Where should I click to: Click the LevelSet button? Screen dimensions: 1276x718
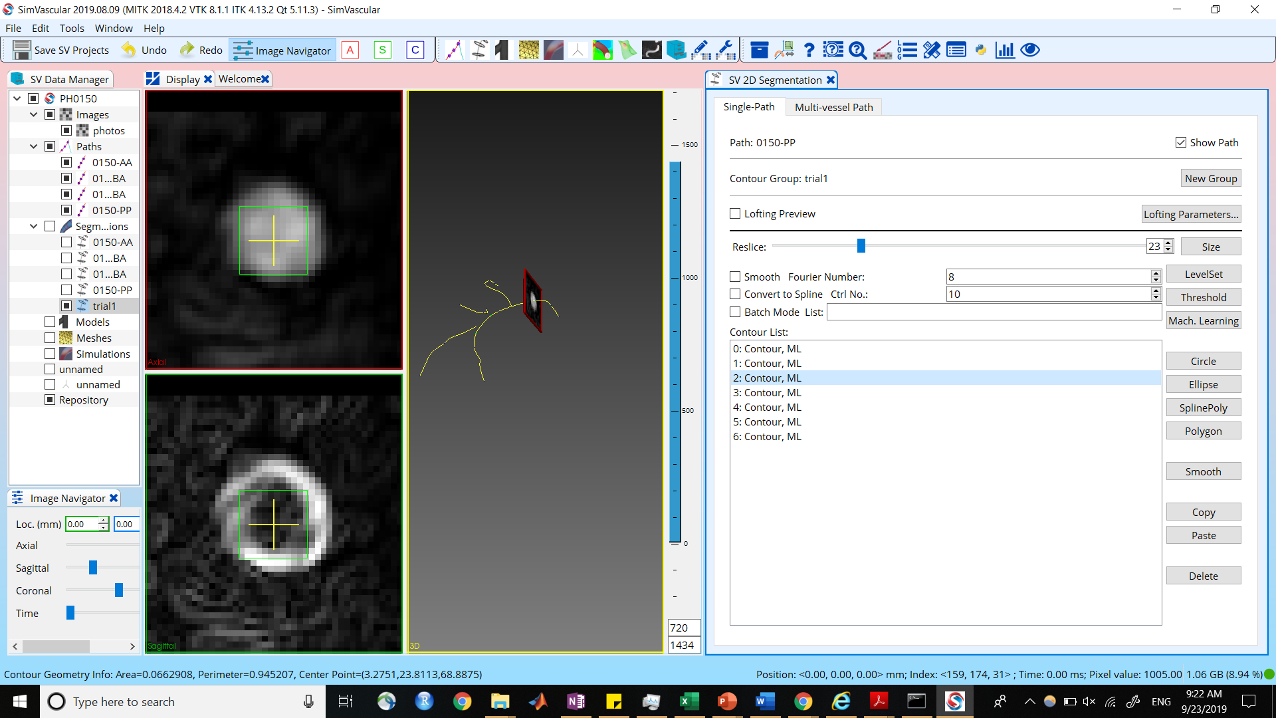1204,274
